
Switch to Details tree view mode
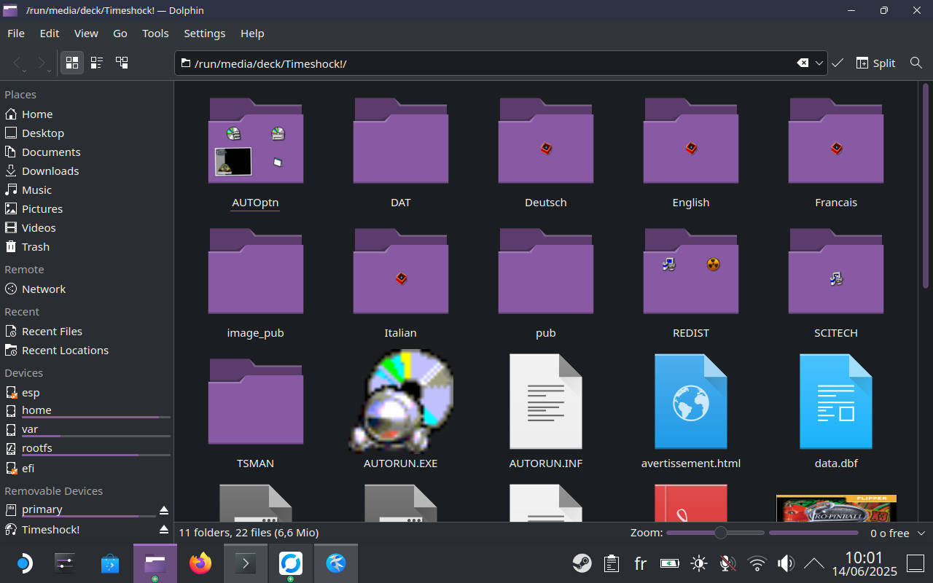[x=122, y=63]
